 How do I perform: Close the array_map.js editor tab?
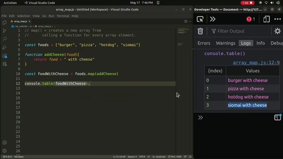point(30,21)
